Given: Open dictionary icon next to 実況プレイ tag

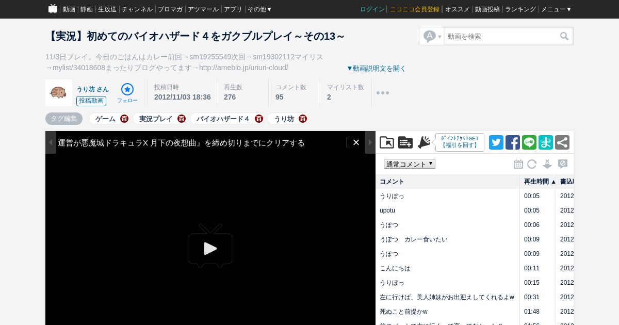Looking at the screenshot, I should point(182,119).
